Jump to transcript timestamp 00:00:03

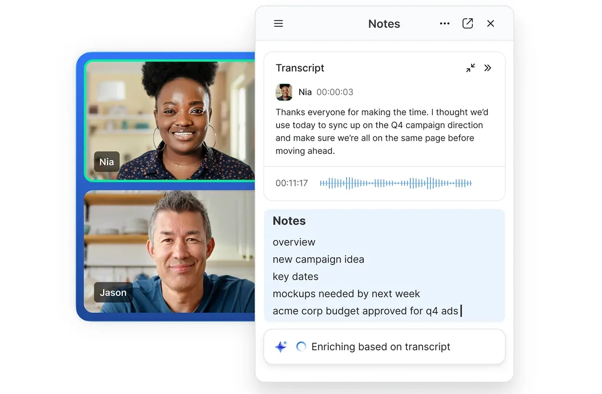click(x=335, y=92)
